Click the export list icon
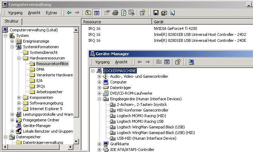This screenshot has height=152, width=253. pyautogui.click(x=132, y=13)
